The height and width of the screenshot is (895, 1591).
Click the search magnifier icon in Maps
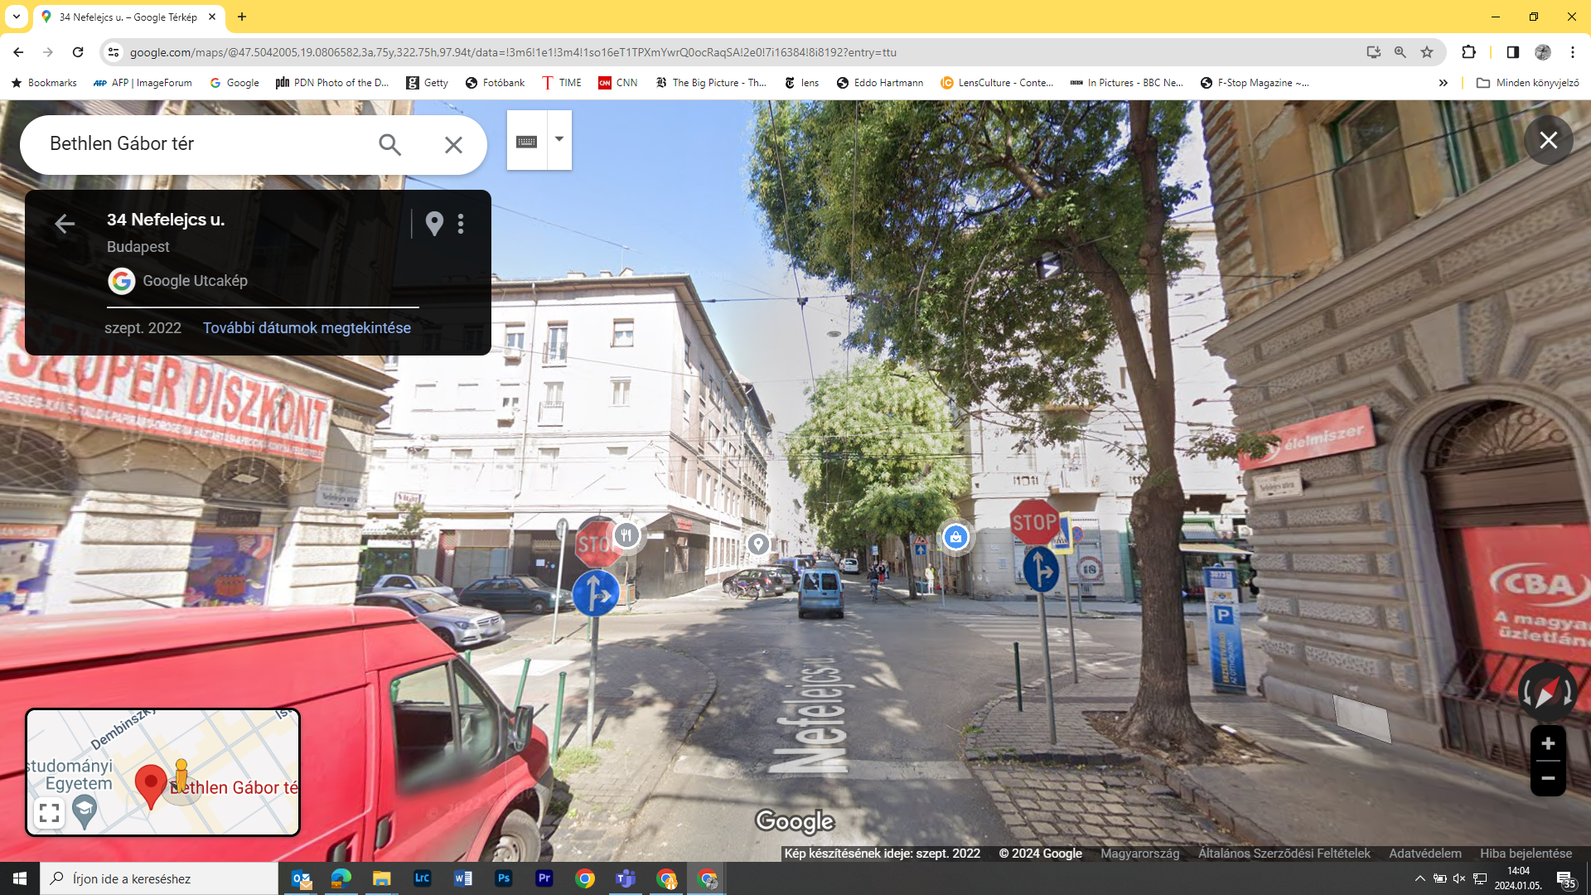(x=389, y=145)
